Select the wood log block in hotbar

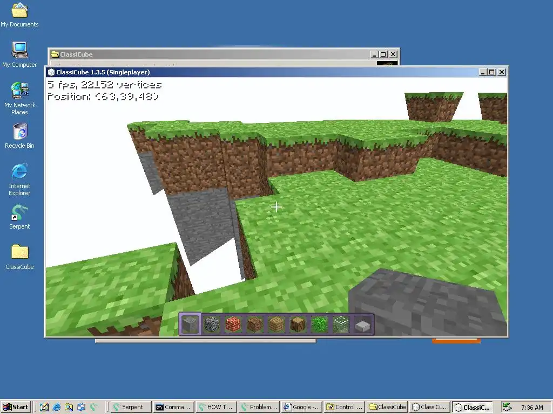[298, 324]
